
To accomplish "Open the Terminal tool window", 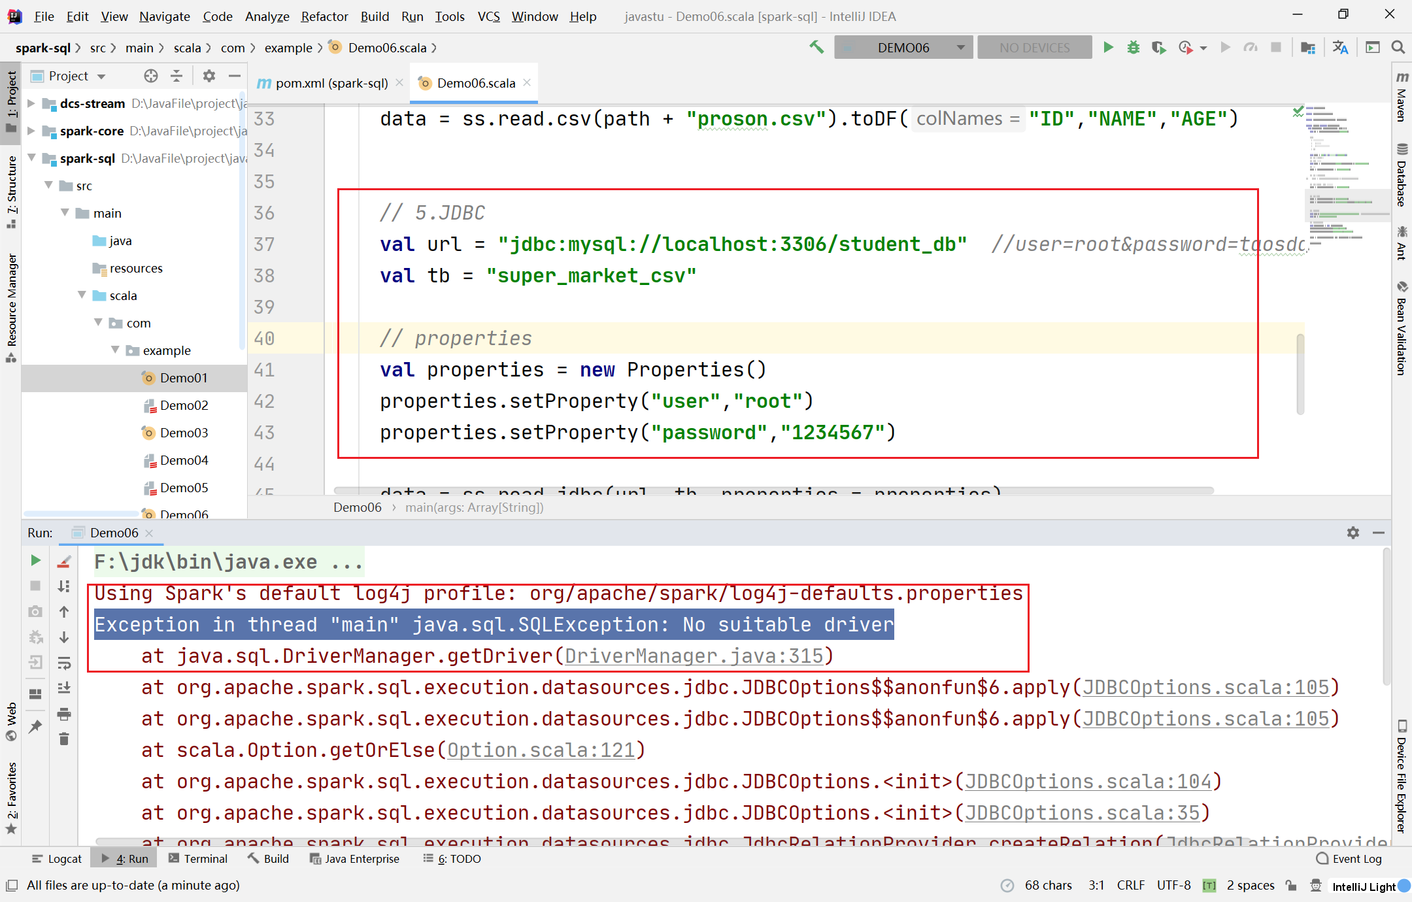I will (x=198, y=859).
